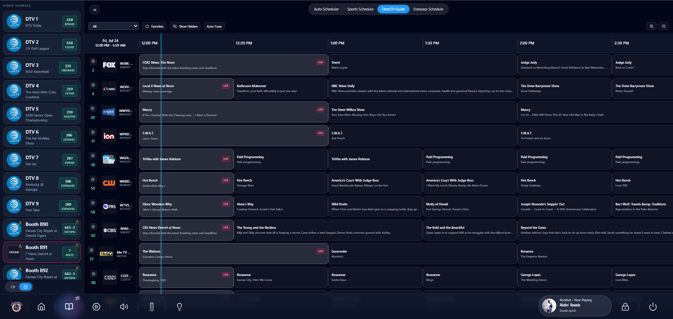The image size is (673, 319).
Task: Select The Steve Wilkos Show program
Action: click(423, 112)
